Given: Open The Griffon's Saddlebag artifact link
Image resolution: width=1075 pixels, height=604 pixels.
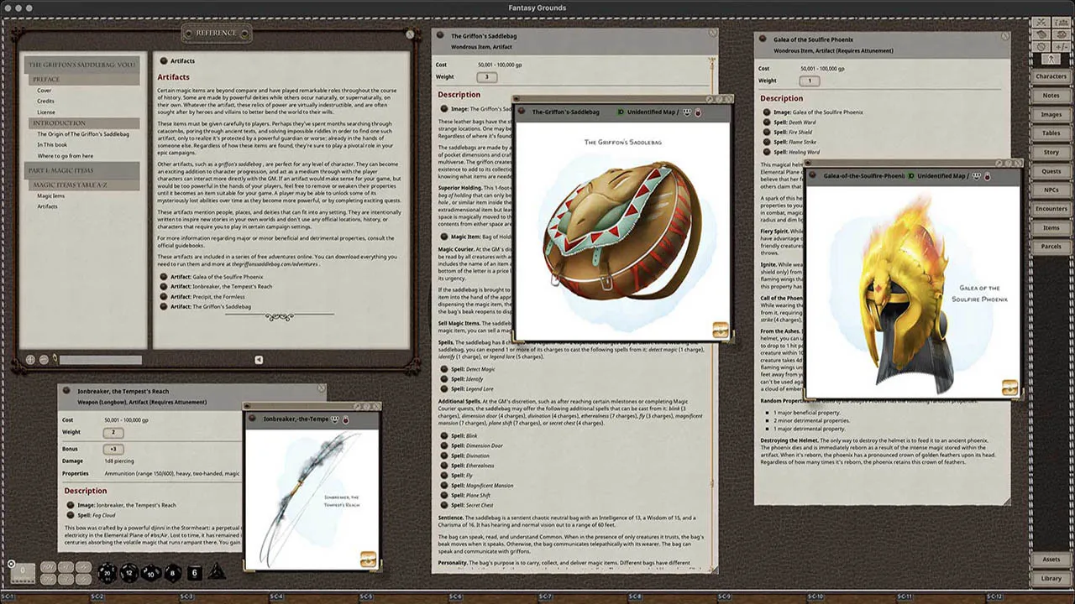Looking at the screenshot, I should [x=164, y=306].
